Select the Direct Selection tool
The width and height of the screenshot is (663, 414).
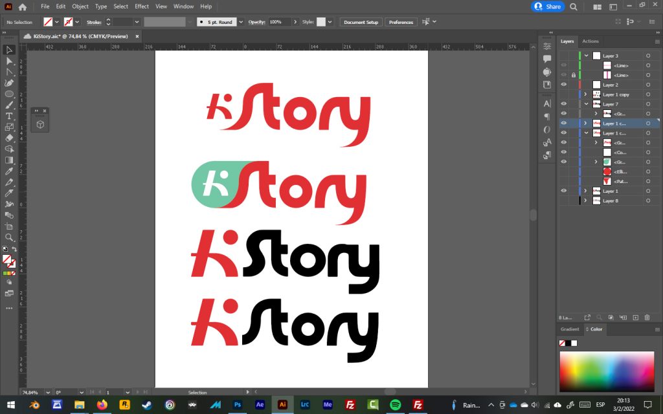point(9,61)
